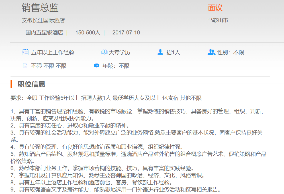
Task: Click the 职位信息 section heading
Action: click(31, 84)
